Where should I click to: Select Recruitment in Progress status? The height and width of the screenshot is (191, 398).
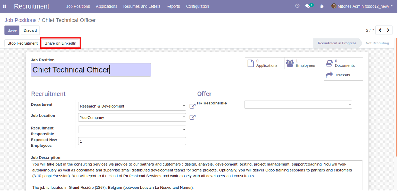(337, 43)
